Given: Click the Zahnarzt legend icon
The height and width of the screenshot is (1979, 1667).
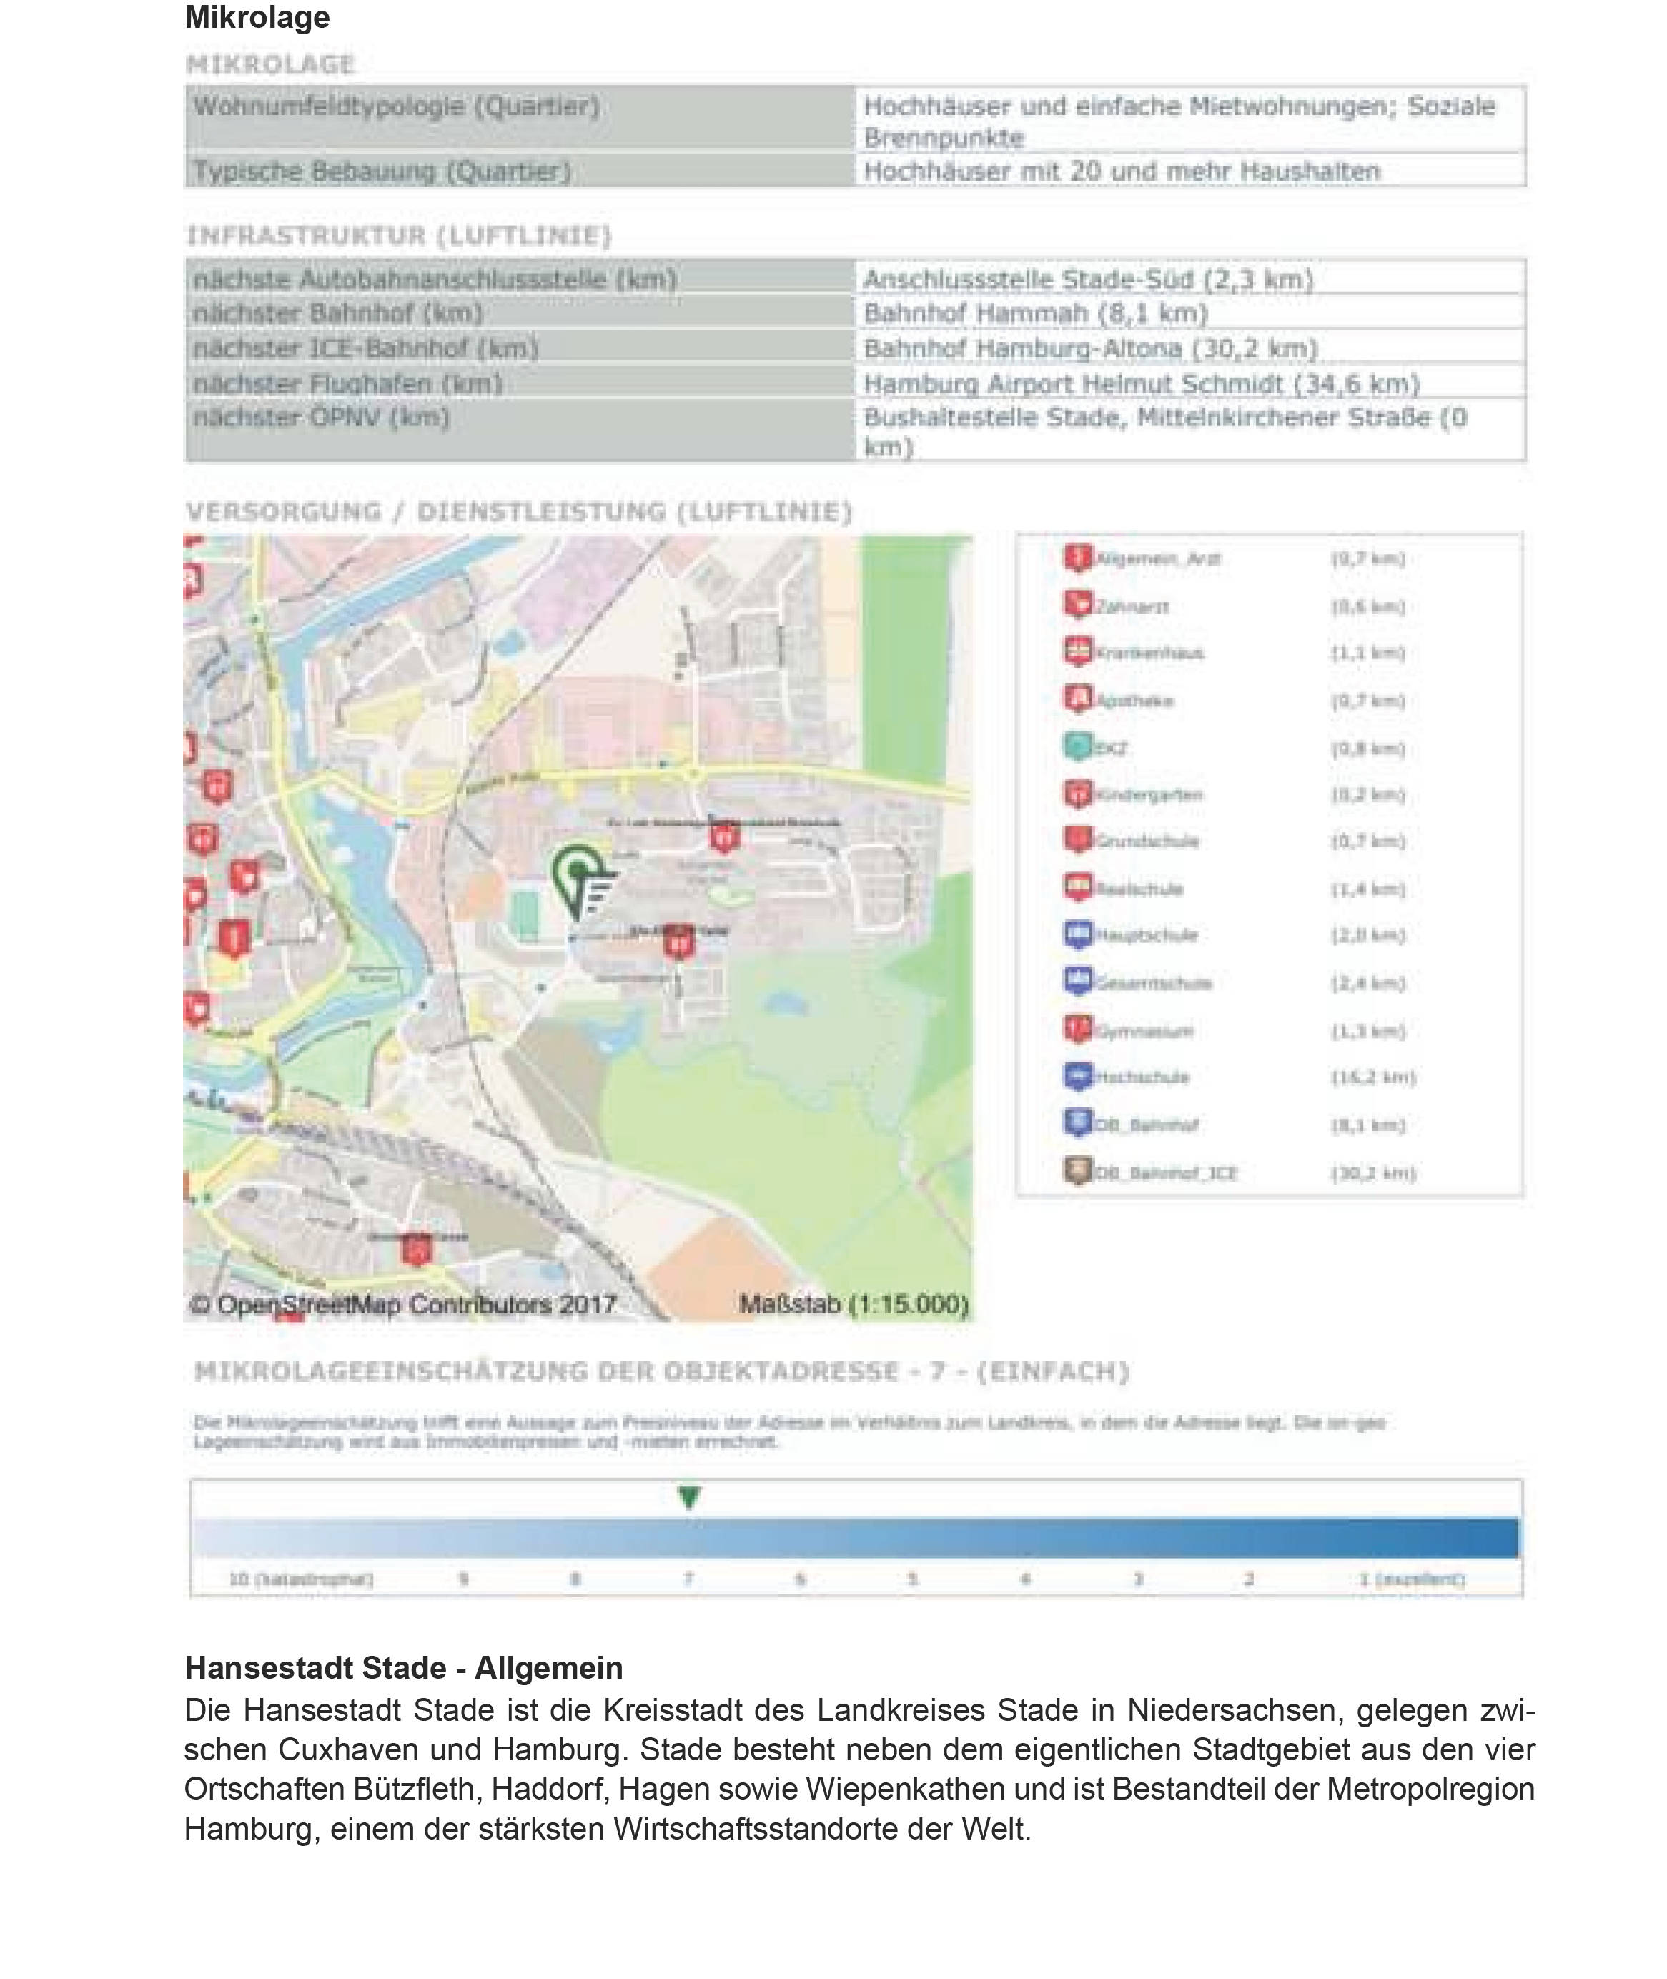Looking at the screenshot, I should pyautogui.click(x=1078, y=605).
